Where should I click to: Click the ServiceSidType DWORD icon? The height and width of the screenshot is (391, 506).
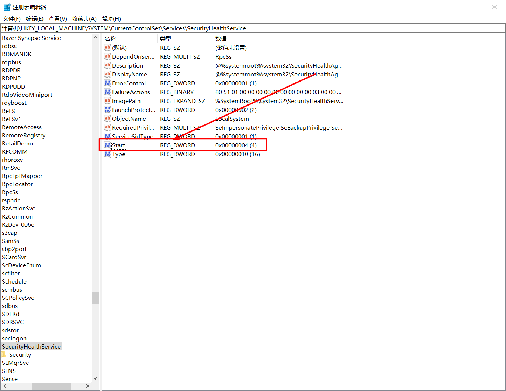tap(108, 136)
